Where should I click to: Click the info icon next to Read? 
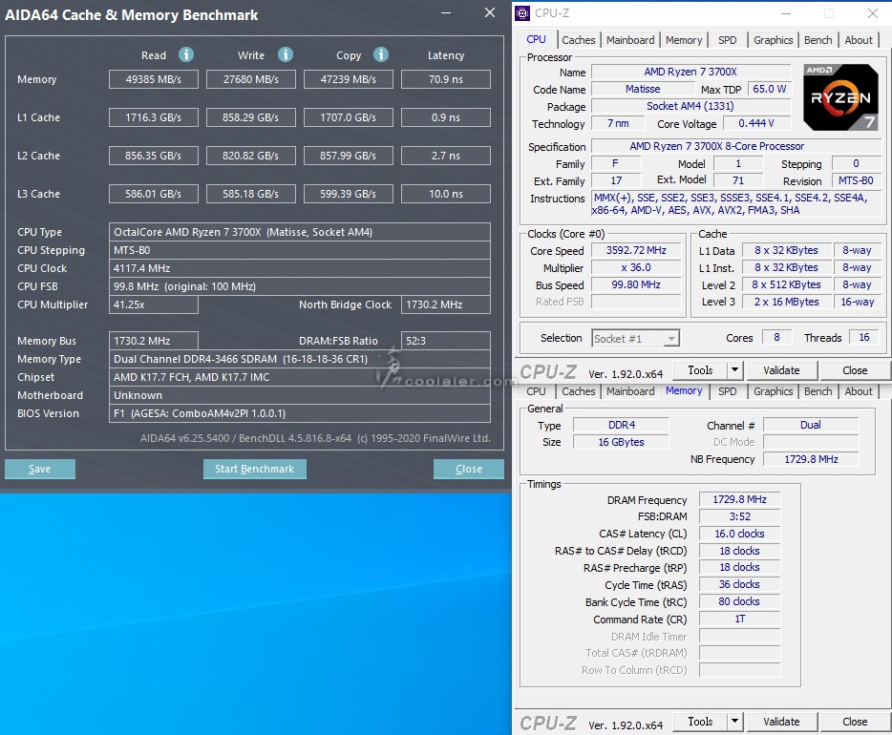click(x=186, y=54)
